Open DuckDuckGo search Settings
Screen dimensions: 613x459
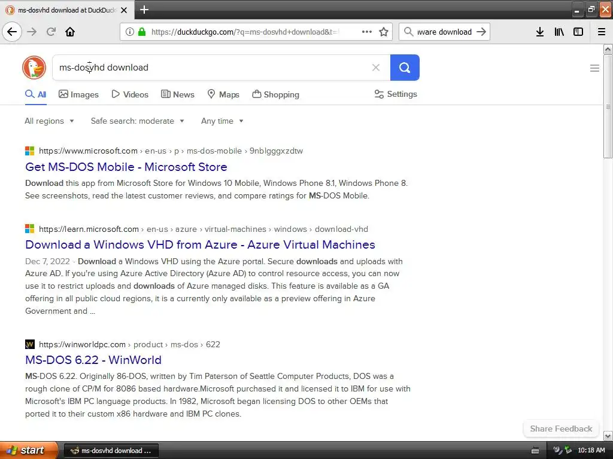click(396, 94)
